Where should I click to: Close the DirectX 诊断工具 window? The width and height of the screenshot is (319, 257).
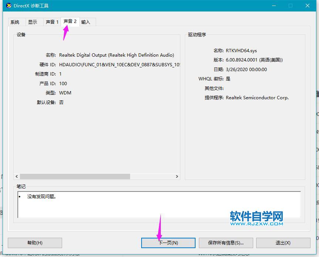[x=308, y=6]
